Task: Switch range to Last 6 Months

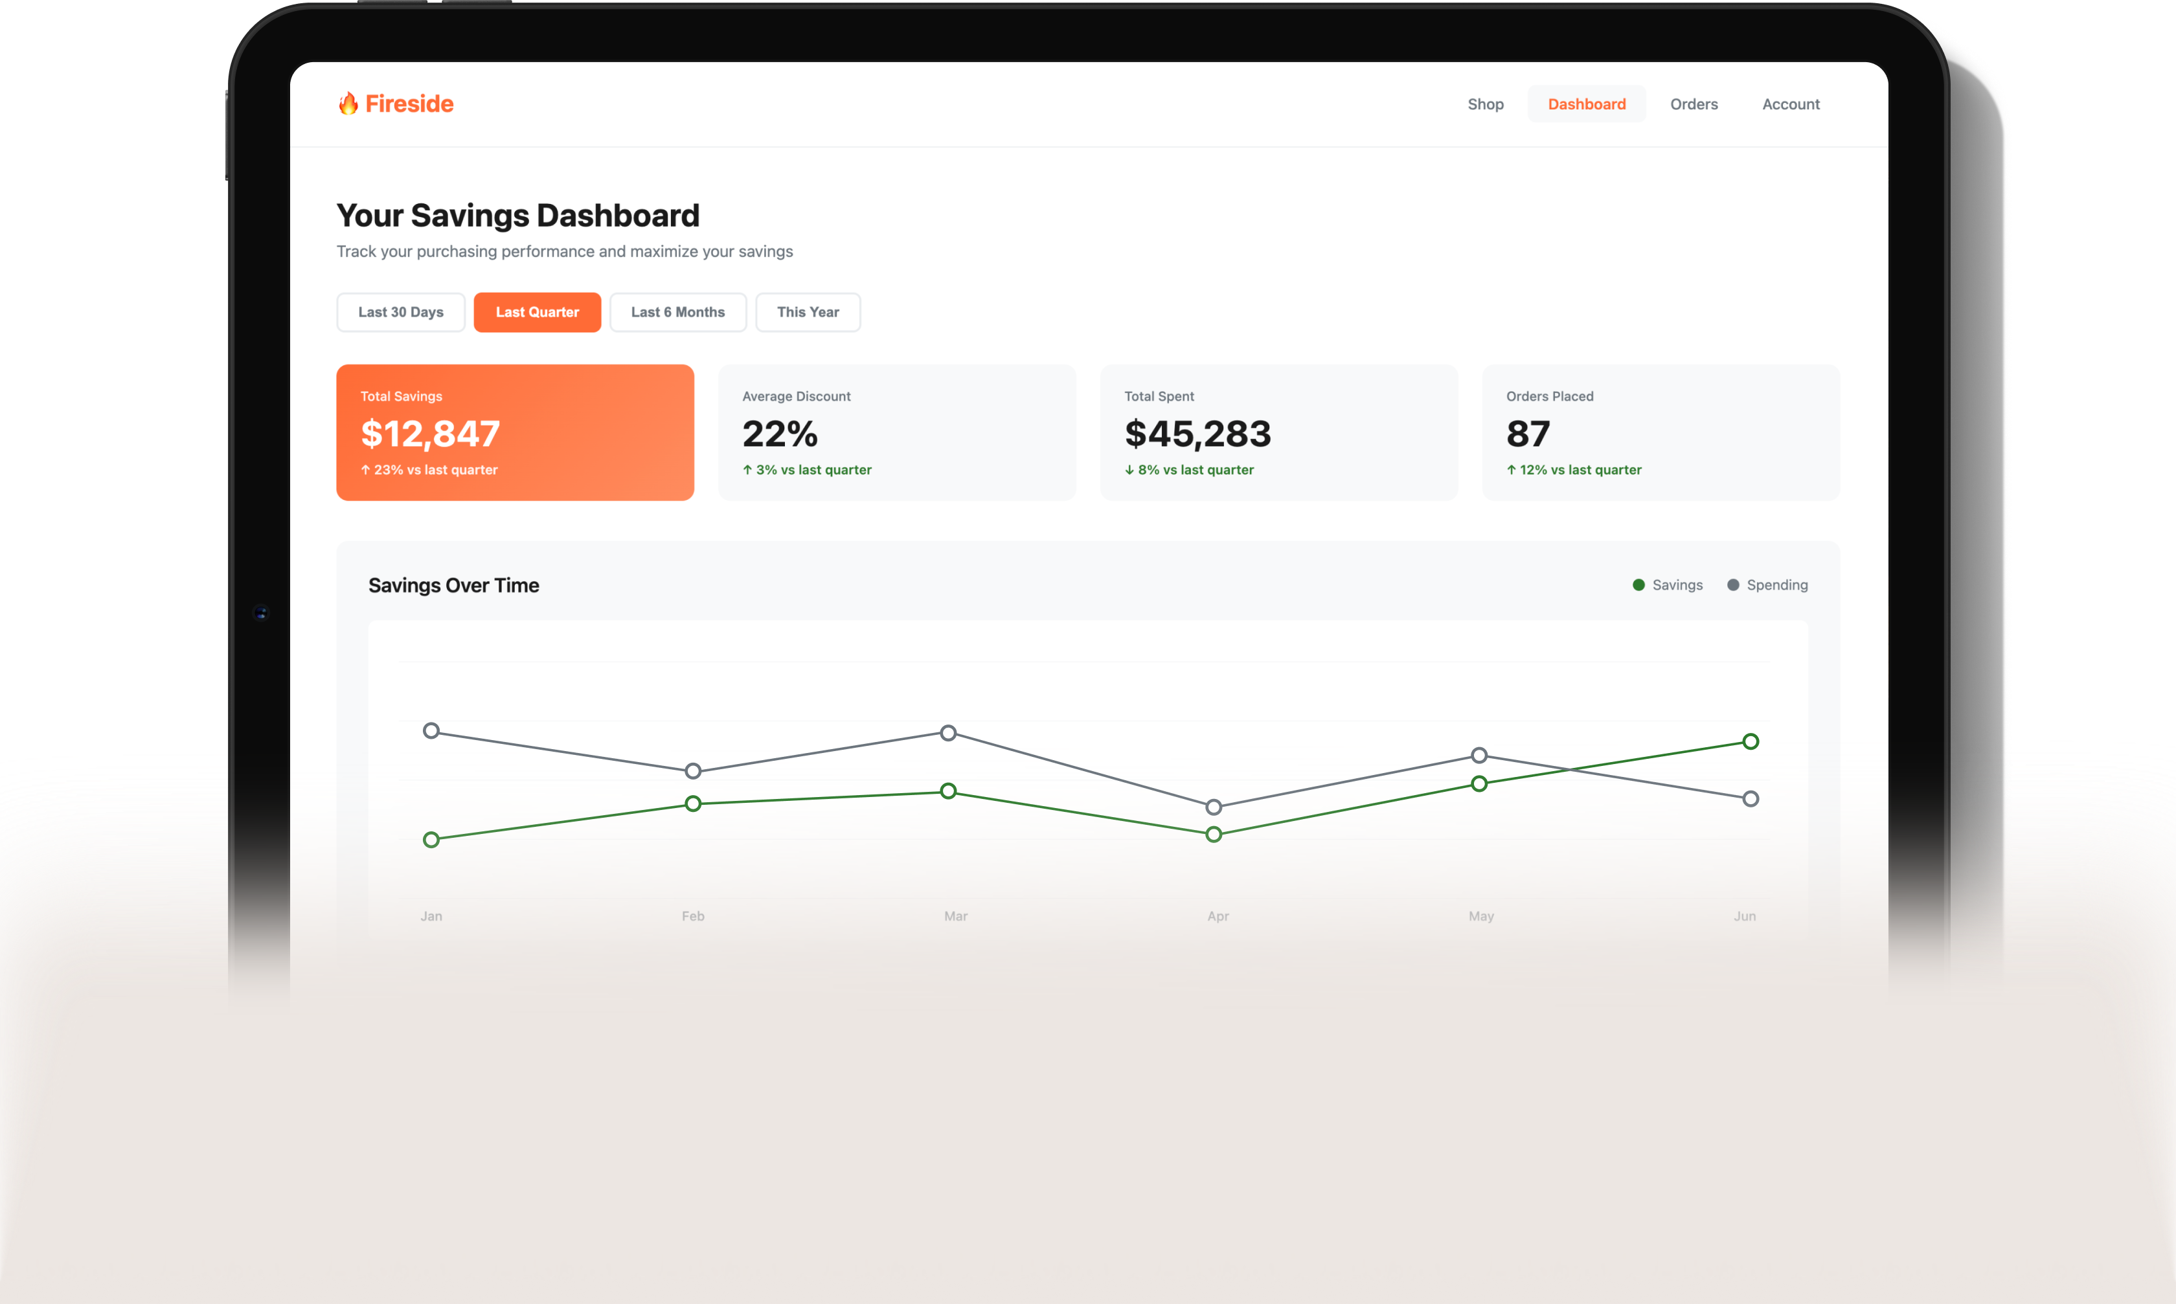Action: (x=677, y=312)
